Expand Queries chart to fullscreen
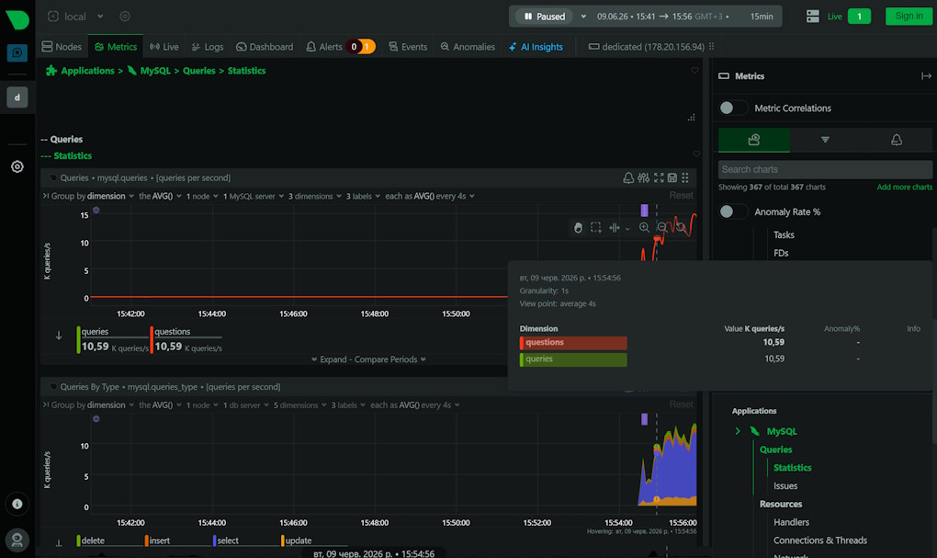 tap(659, 177)
